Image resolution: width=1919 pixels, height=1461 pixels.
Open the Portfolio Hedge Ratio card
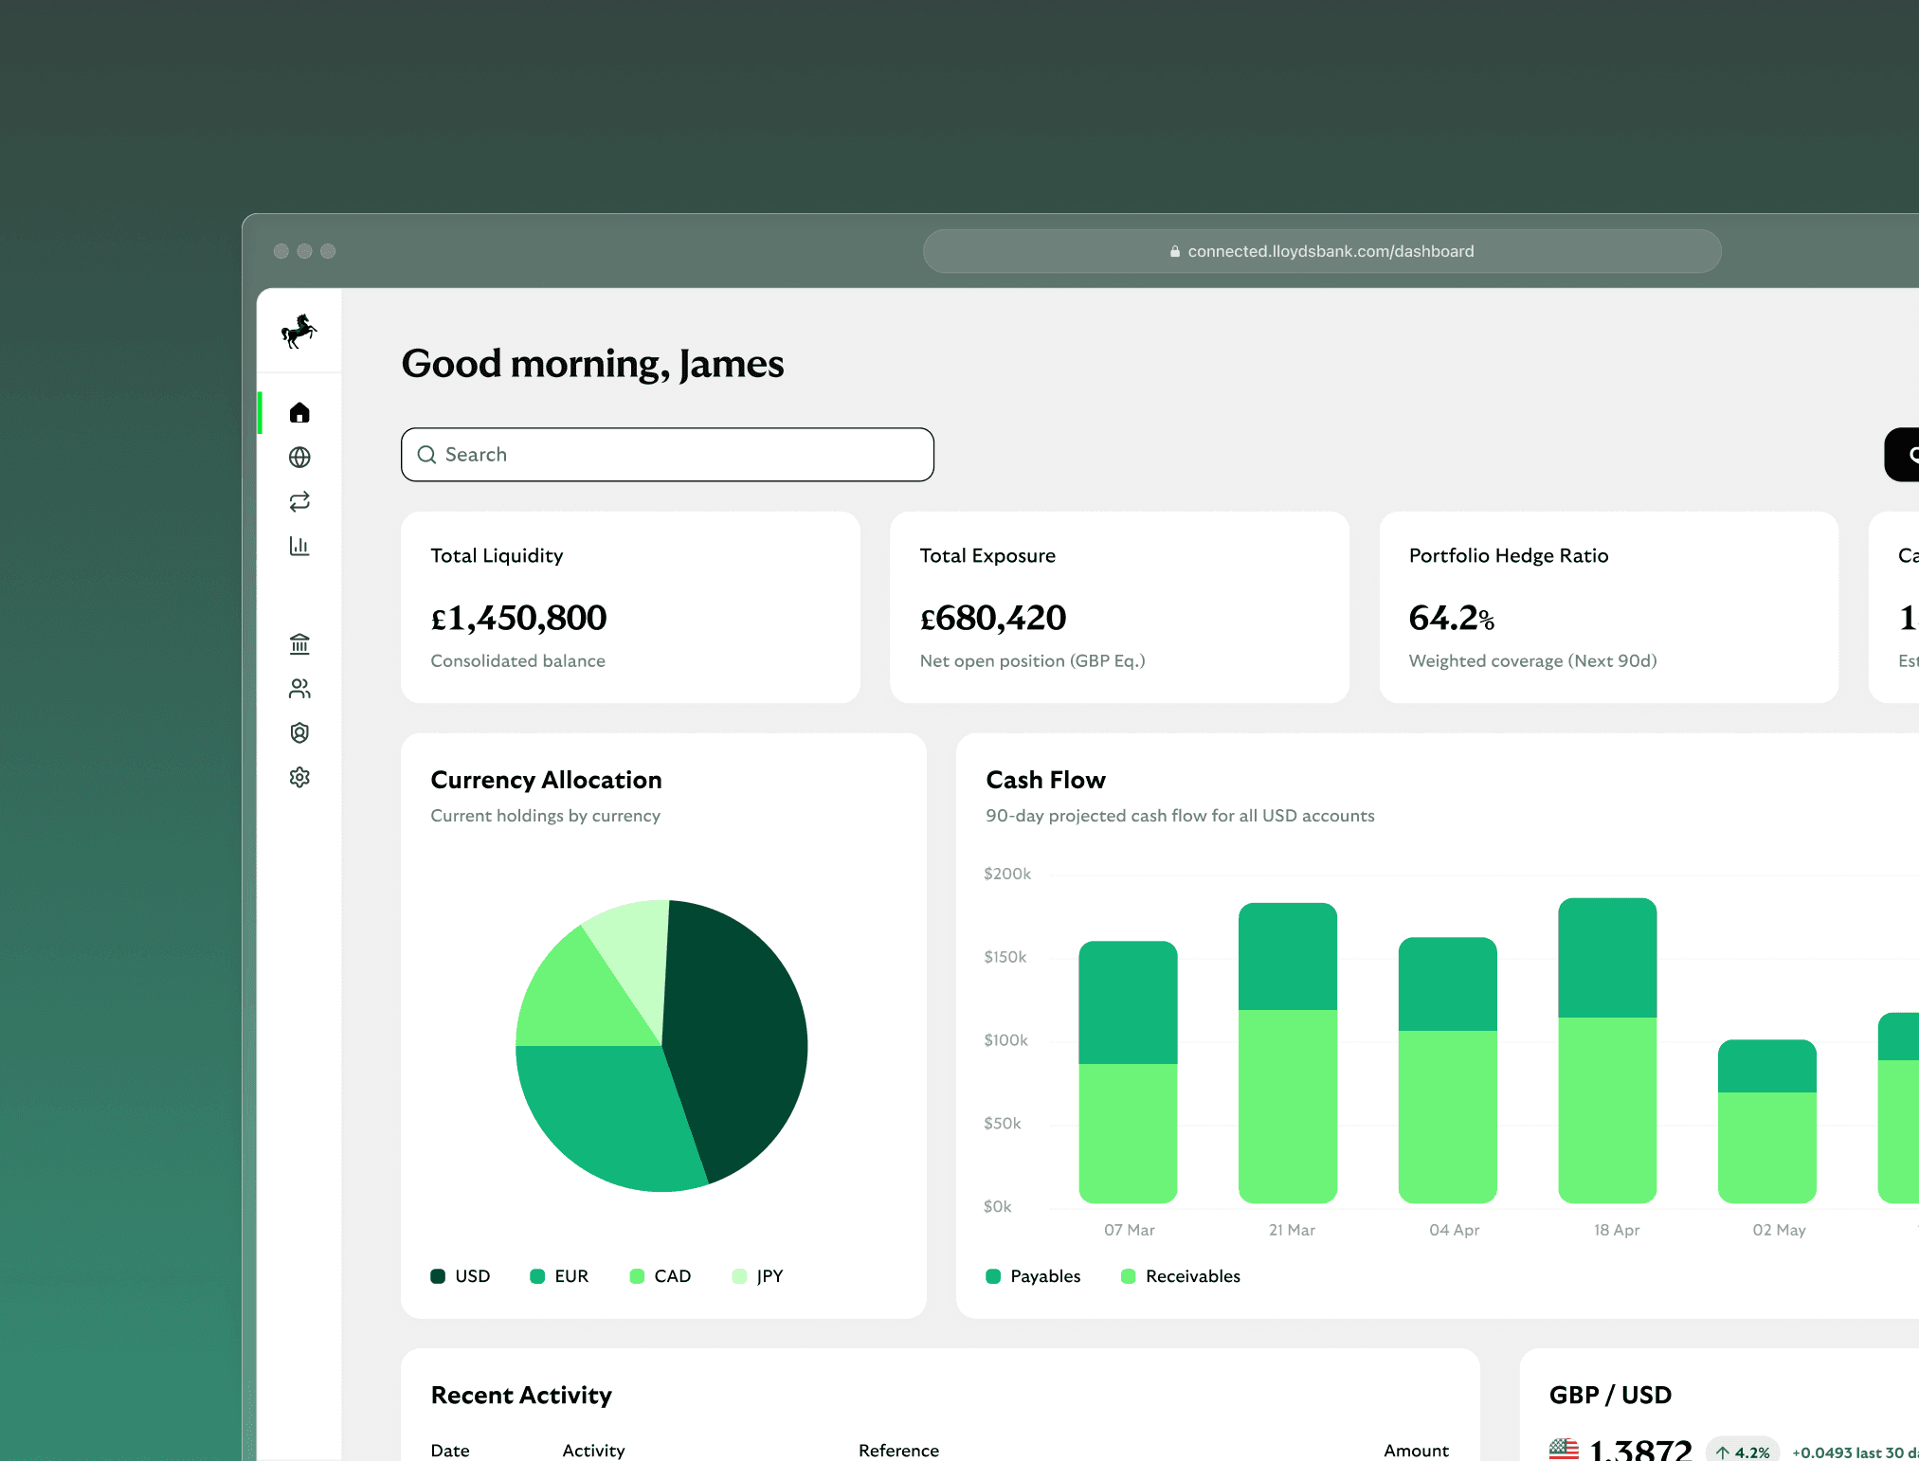click(x=1608, y=607)
